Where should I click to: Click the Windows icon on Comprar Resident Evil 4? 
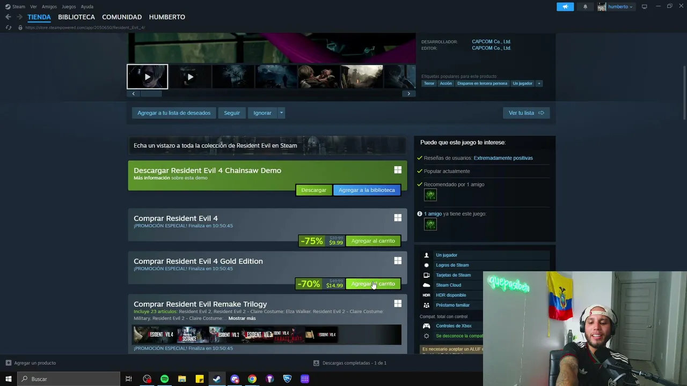pyautogui.click(x=398, y=218)
